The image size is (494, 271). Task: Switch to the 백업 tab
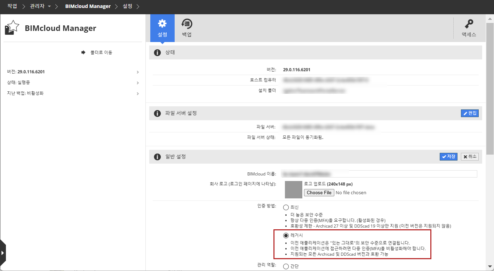187,28
